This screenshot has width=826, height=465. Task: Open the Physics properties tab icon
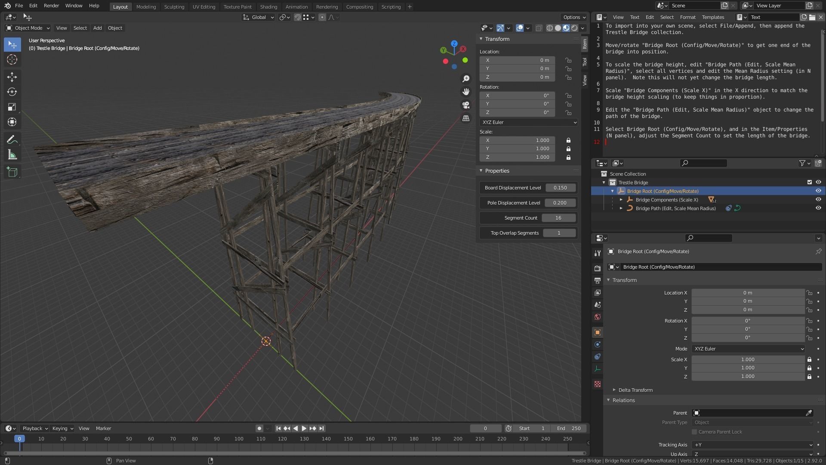597,344
